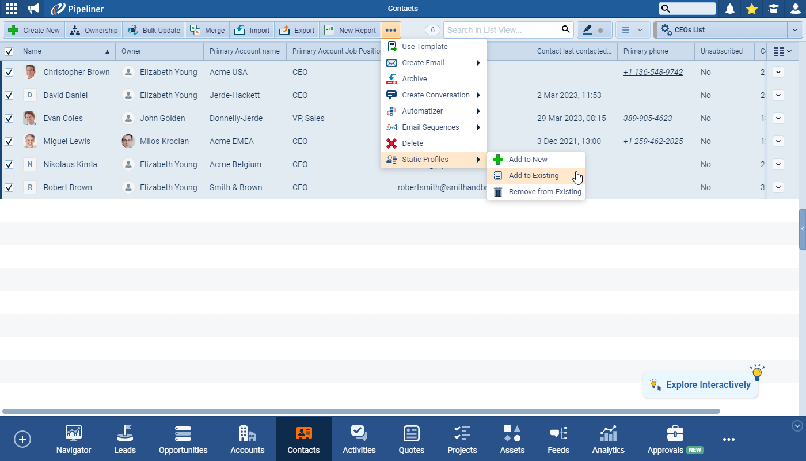Select Archive from the more menu

tap(415, 79)
